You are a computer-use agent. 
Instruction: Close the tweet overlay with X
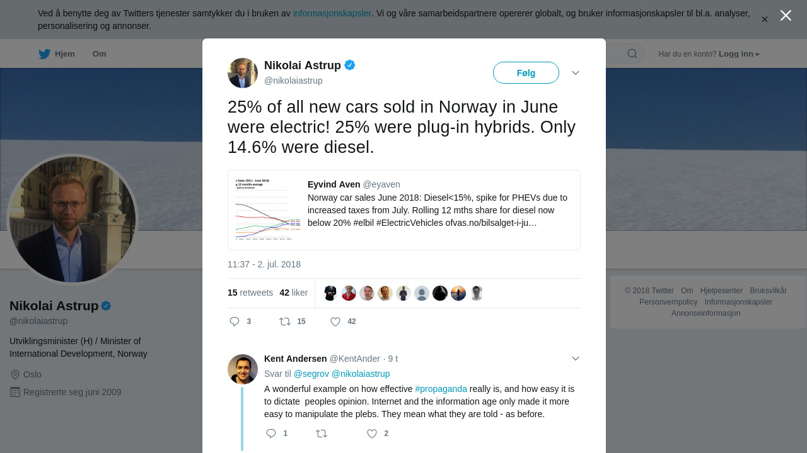pyautogui.click(x=786, y=16)
